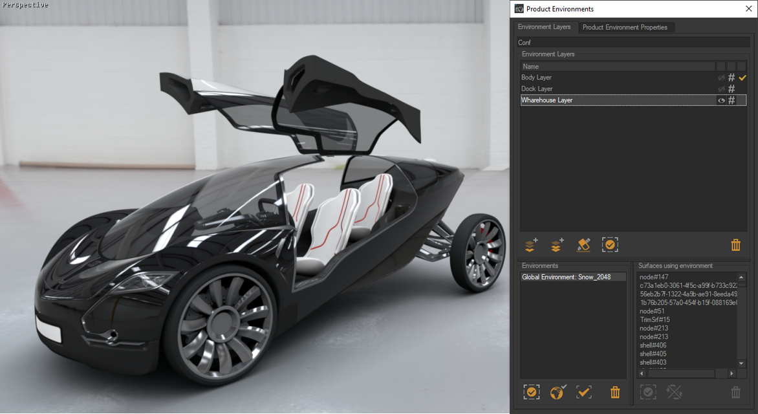Toggle the yellow checkmark on Body Layer
758x414 pixels.
point(742,78)
